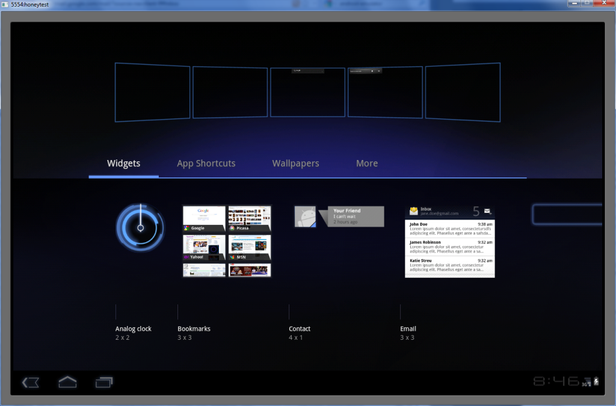Click the analog clock dial icon

click(x=140, y=227)
